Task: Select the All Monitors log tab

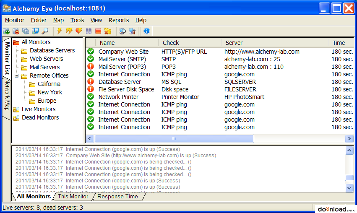Action: click(x=34, y=196)
